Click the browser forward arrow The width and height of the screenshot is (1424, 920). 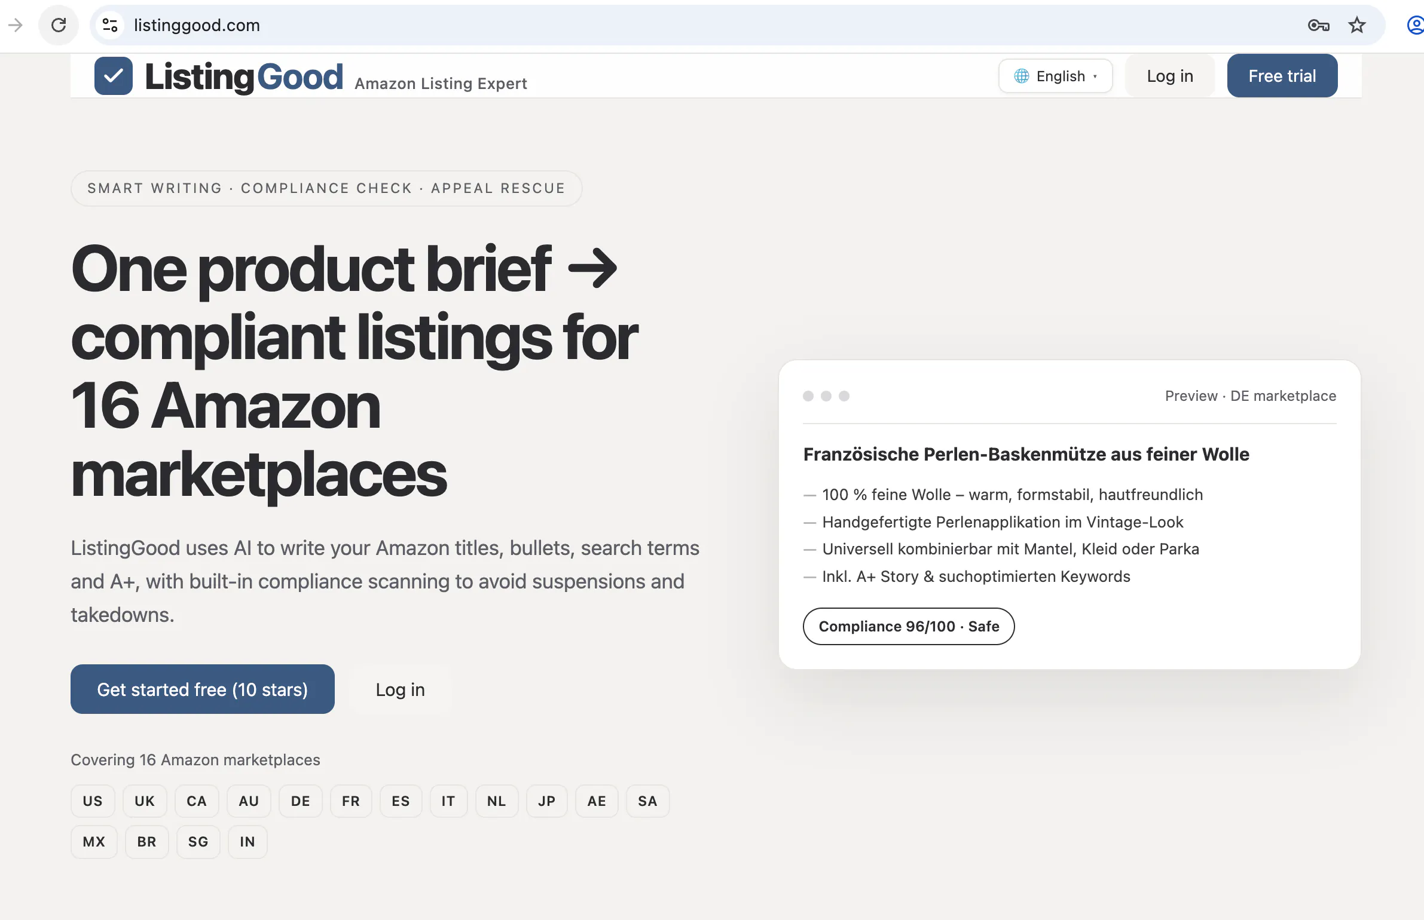pyautogui.click(x=16, y=25)
